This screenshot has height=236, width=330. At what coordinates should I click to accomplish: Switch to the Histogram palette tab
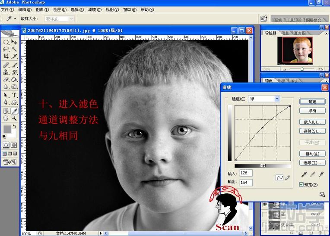(300, 33)
